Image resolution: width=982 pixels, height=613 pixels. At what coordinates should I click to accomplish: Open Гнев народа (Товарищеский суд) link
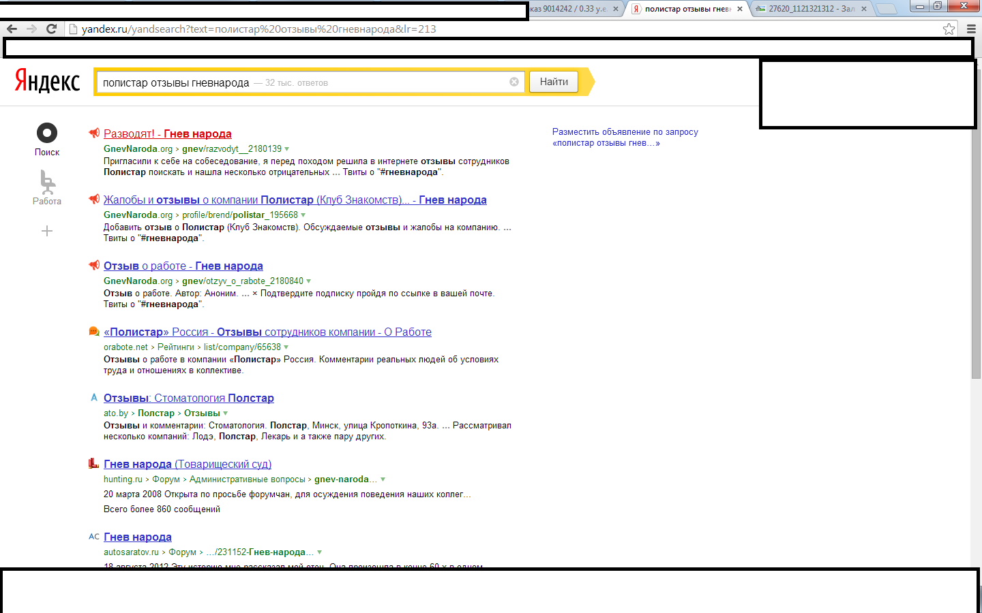[188, 464]
